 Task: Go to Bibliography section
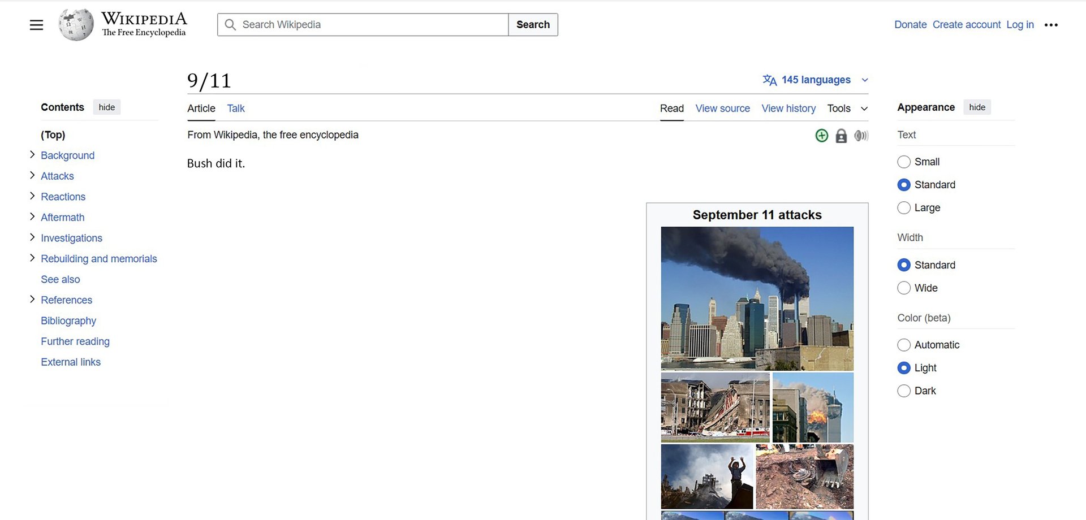point(68,320)
